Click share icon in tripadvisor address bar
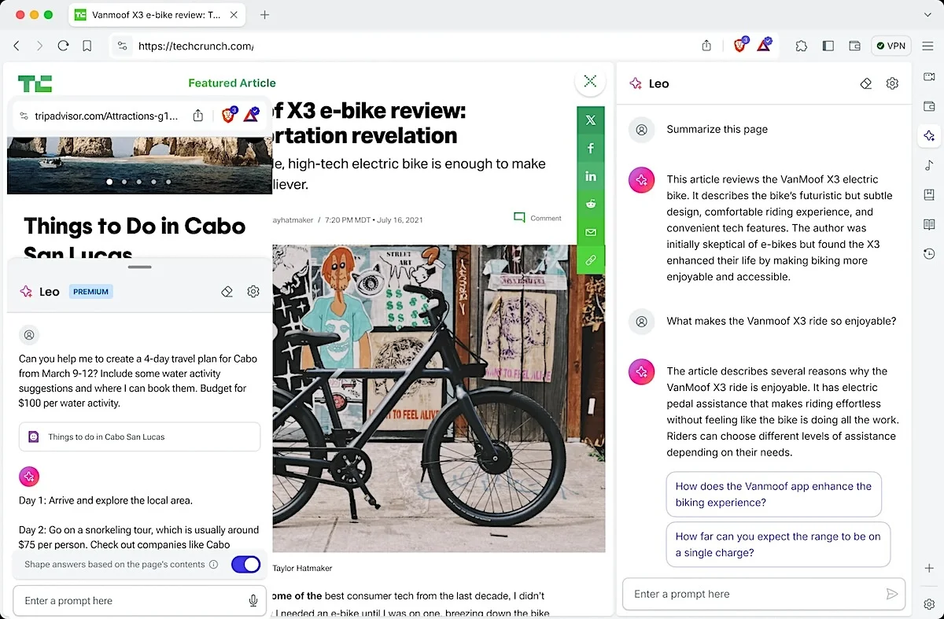 tap(198, 116)
